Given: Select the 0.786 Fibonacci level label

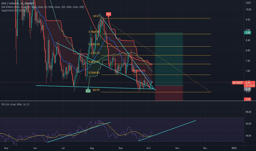Looking at the screenshot, I should [94, 32].
